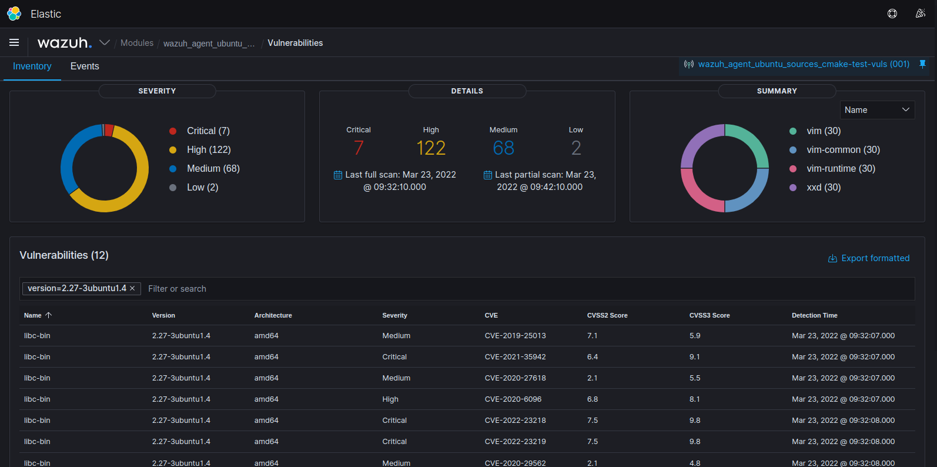This screenshot has height=467, width=937.
Task: Sort by the Severity column header
Action: [394, 315]
